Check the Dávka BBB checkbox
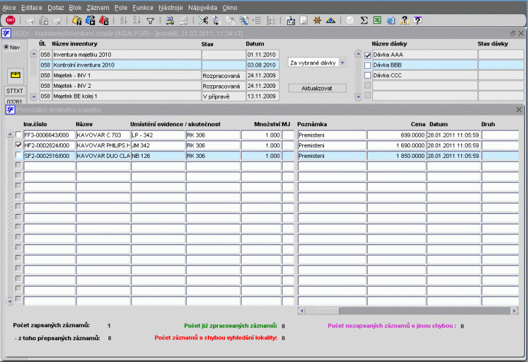Screen dimensions: 528x362 click(x=368, y=65)
